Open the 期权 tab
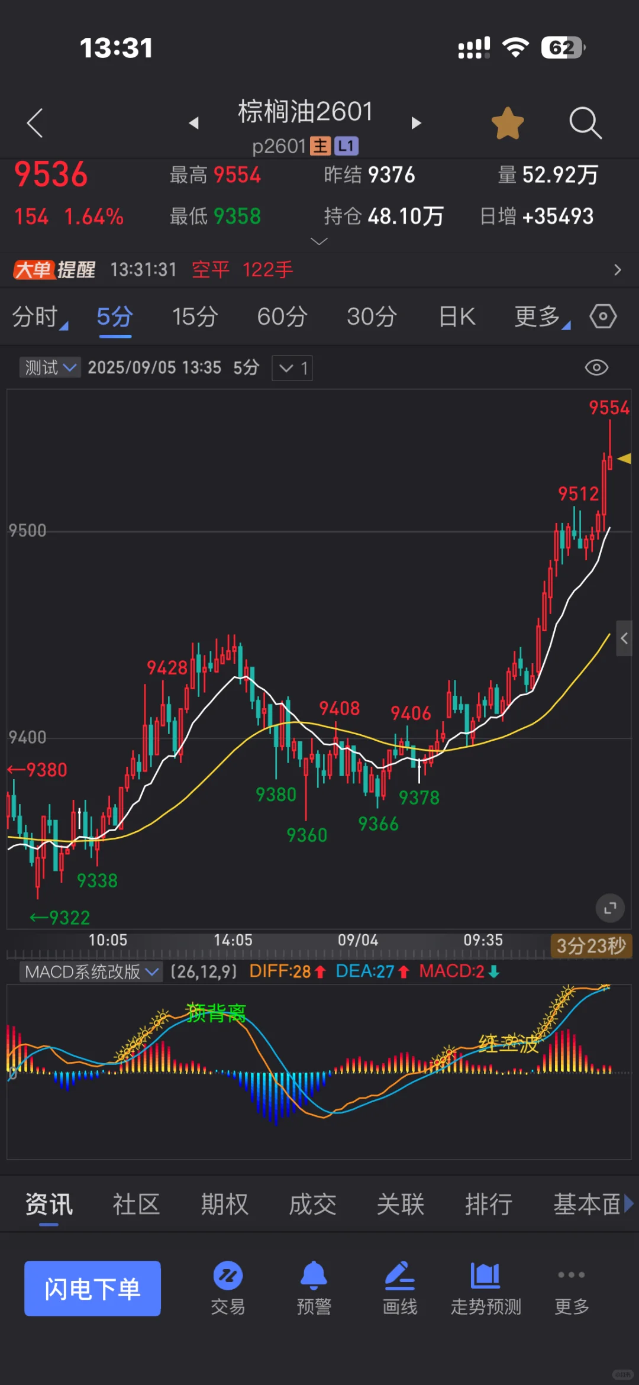639x1385 pixels. click(225, 1204)
